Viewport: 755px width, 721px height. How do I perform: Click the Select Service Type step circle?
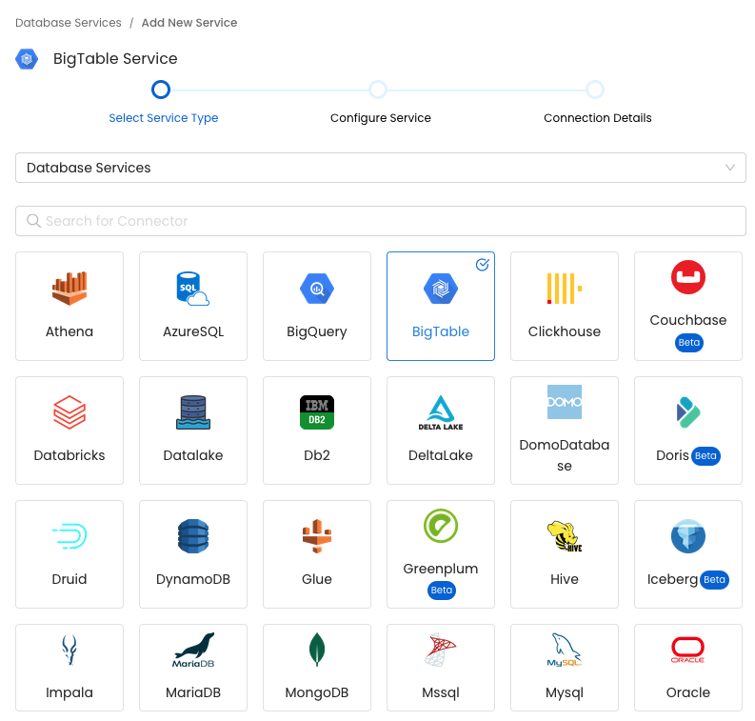(161, 90)
